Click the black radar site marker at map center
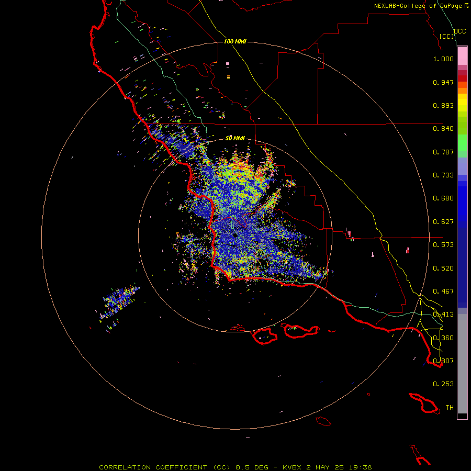The image size is (471, 471). click(x=235, y=235)
